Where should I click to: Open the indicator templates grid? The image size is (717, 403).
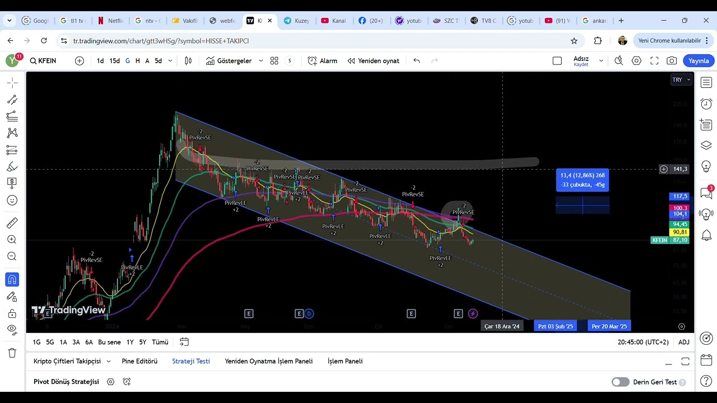tap(274, 61)
